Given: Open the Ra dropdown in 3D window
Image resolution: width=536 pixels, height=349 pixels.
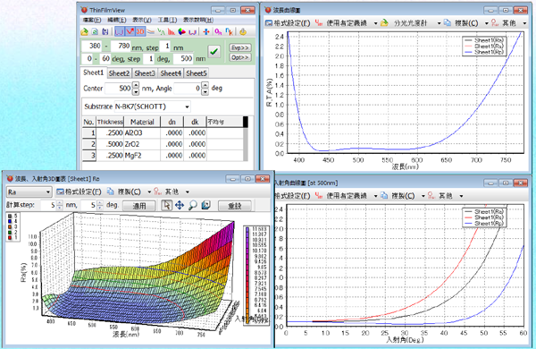Looking at the screenshot, I should click(x=29, y=192).
